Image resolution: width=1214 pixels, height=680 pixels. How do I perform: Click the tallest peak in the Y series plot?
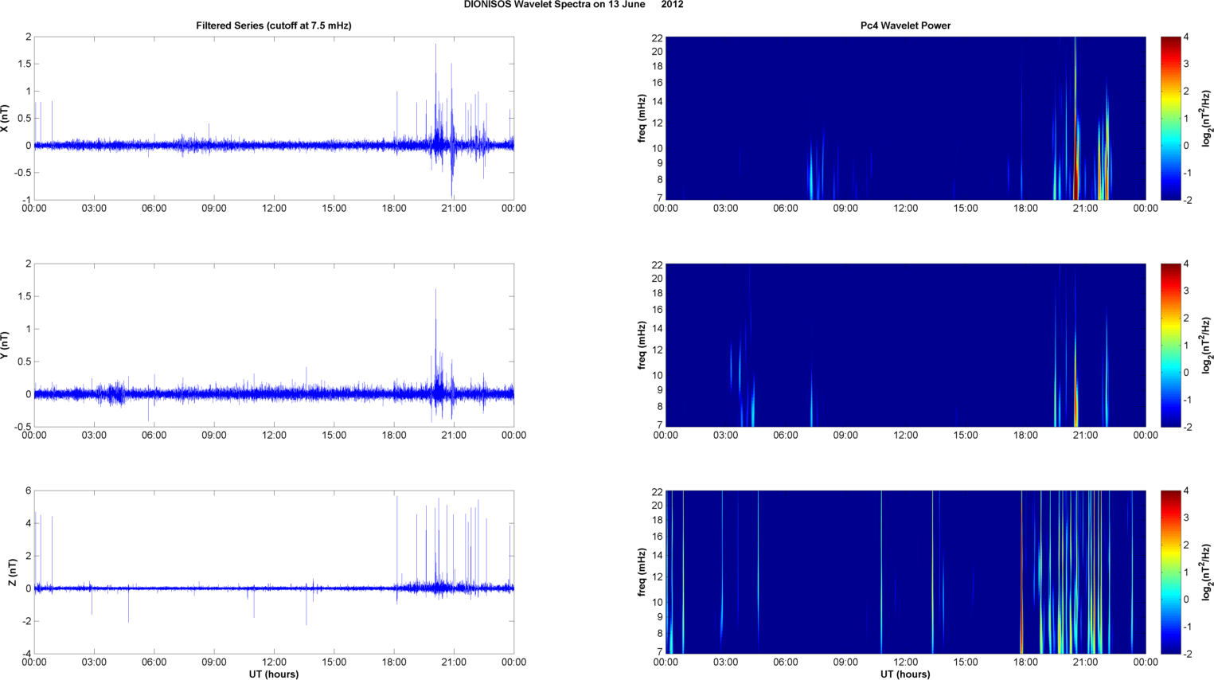coord(435,291)
